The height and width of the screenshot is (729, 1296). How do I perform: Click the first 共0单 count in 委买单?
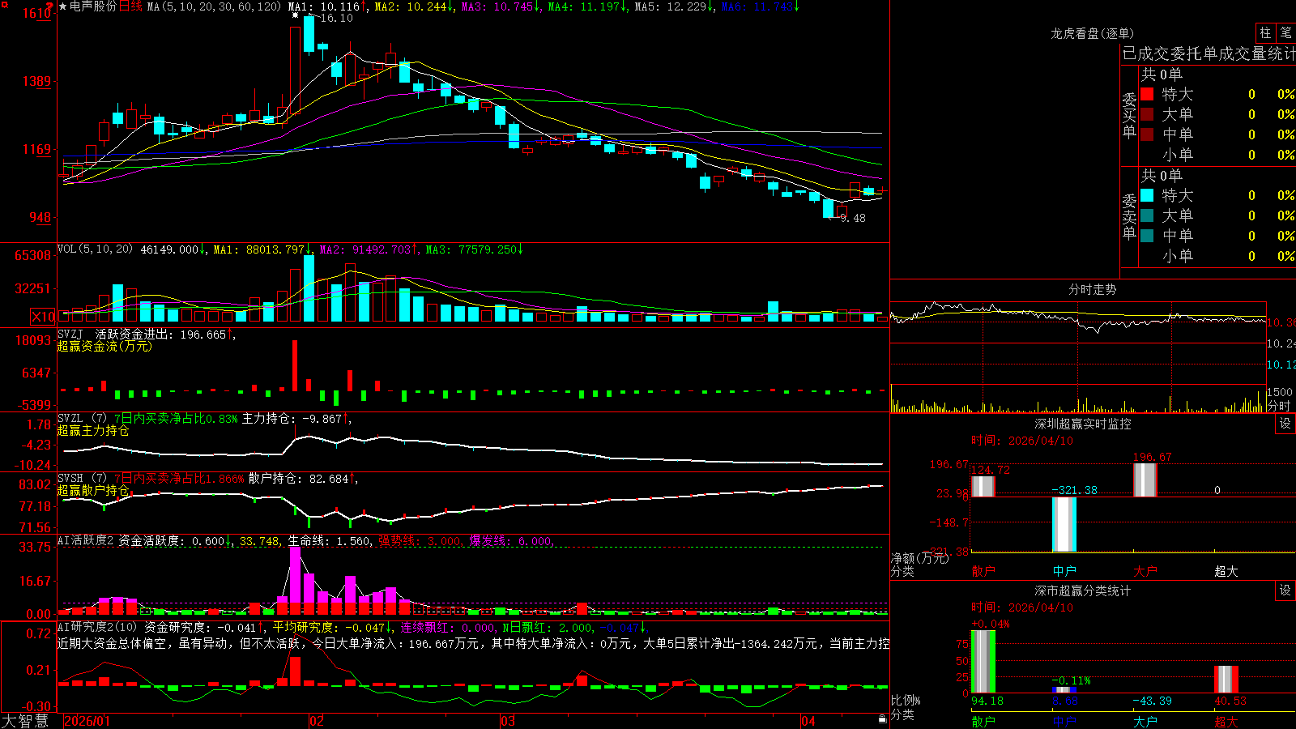pos(1162,75)
